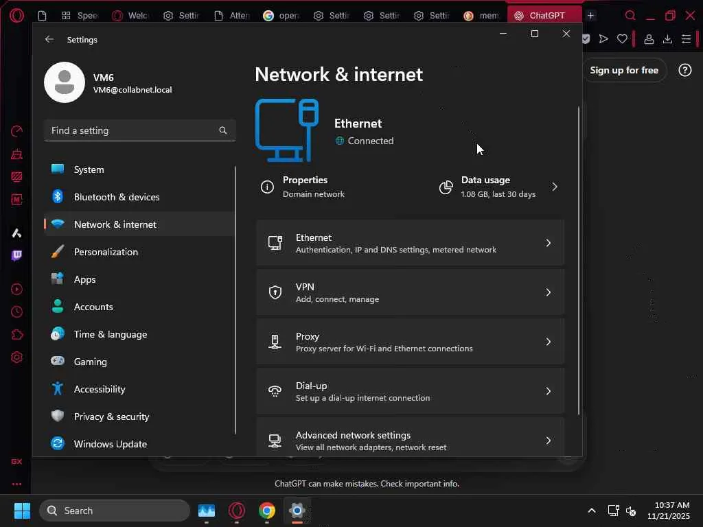
Task: Expand the Ethernet settings row
Action: pyautogui.click(x=410, y=243)
